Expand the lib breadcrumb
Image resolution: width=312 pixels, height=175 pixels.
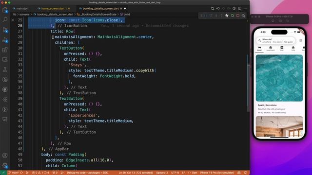pyautogui.click(x=15, y=14)
